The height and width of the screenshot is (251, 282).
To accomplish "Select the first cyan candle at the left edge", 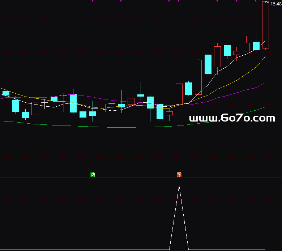I will [6, 93].
